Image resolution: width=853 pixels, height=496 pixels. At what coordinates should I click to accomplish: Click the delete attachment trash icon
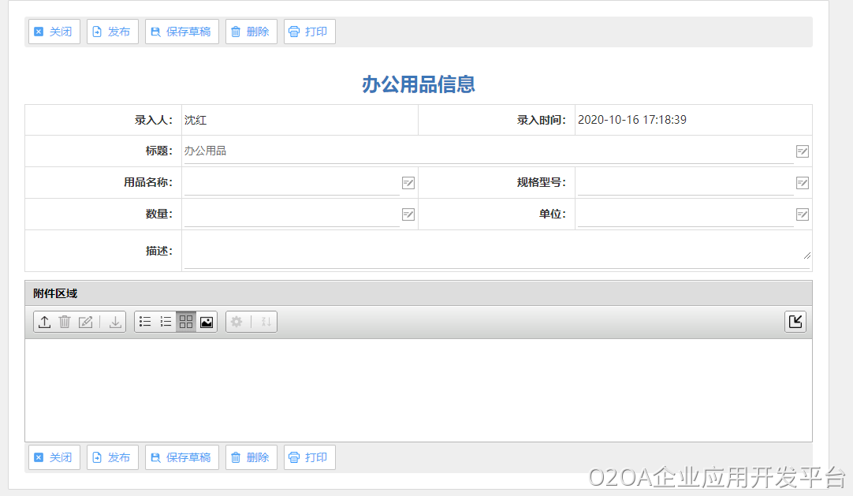pyautogui.click(x=65, y=322)
